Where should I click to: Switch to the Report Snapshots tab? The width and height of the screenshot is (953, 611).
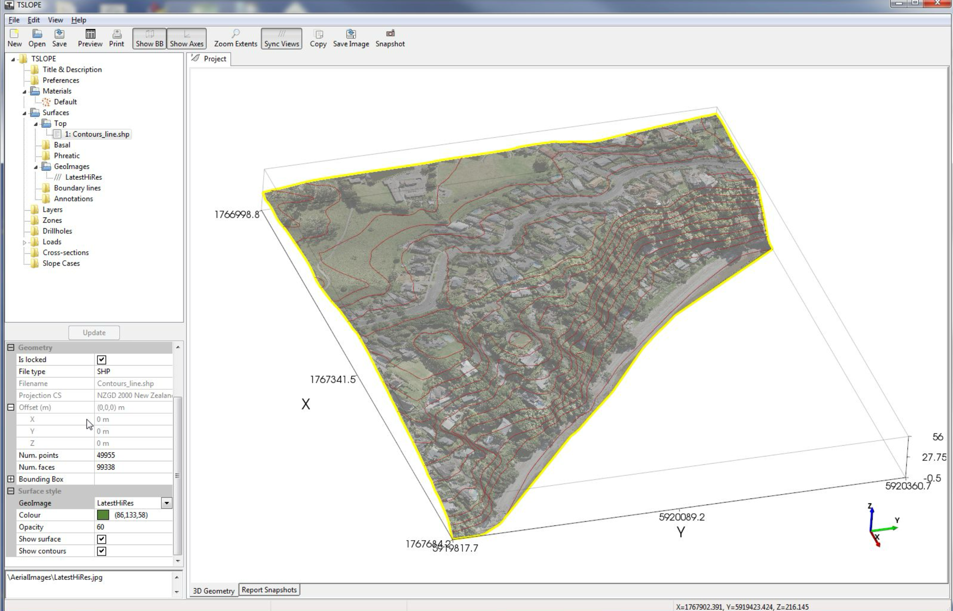269,590
